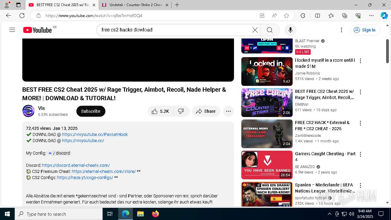Open options for the Spanien – Niederlande video
The width and height of the screenshot is (391, 220).
coord(360,185)
